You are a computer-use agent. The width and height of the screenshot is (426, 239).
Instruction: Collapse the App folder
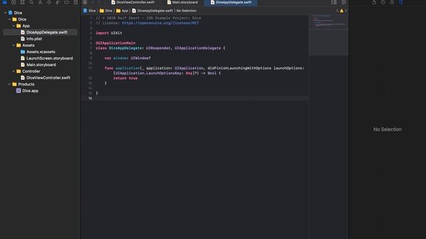[x=13, y=26]
